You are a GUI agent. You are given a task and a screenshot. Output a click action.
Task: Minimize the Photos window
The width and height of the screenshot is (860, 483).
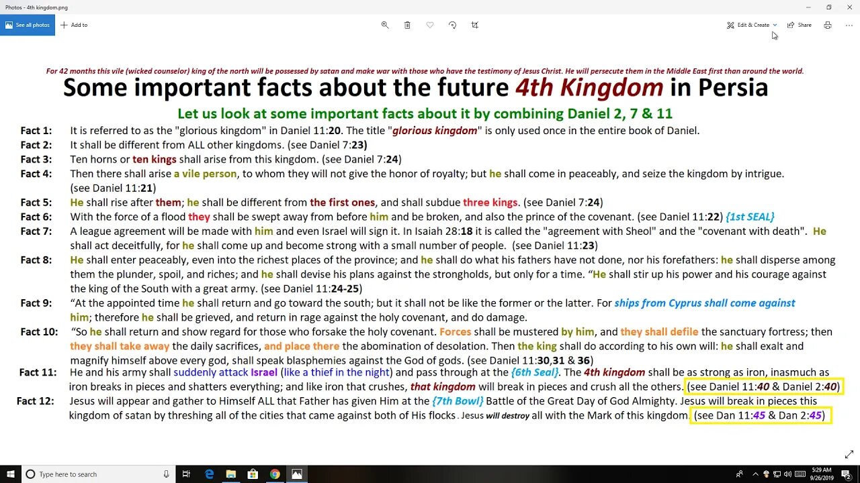coord(808,7)
